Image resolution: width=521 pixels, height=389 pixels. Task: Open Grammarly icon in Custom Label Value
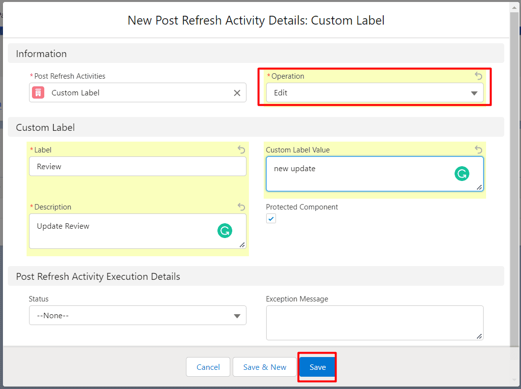461,174
